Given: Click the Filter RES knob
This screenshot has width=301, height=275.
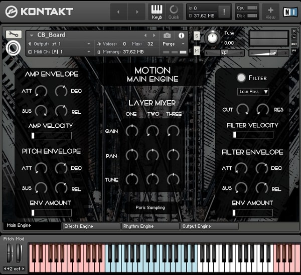Looking at the screenshot, I should (x=262, y=110).
